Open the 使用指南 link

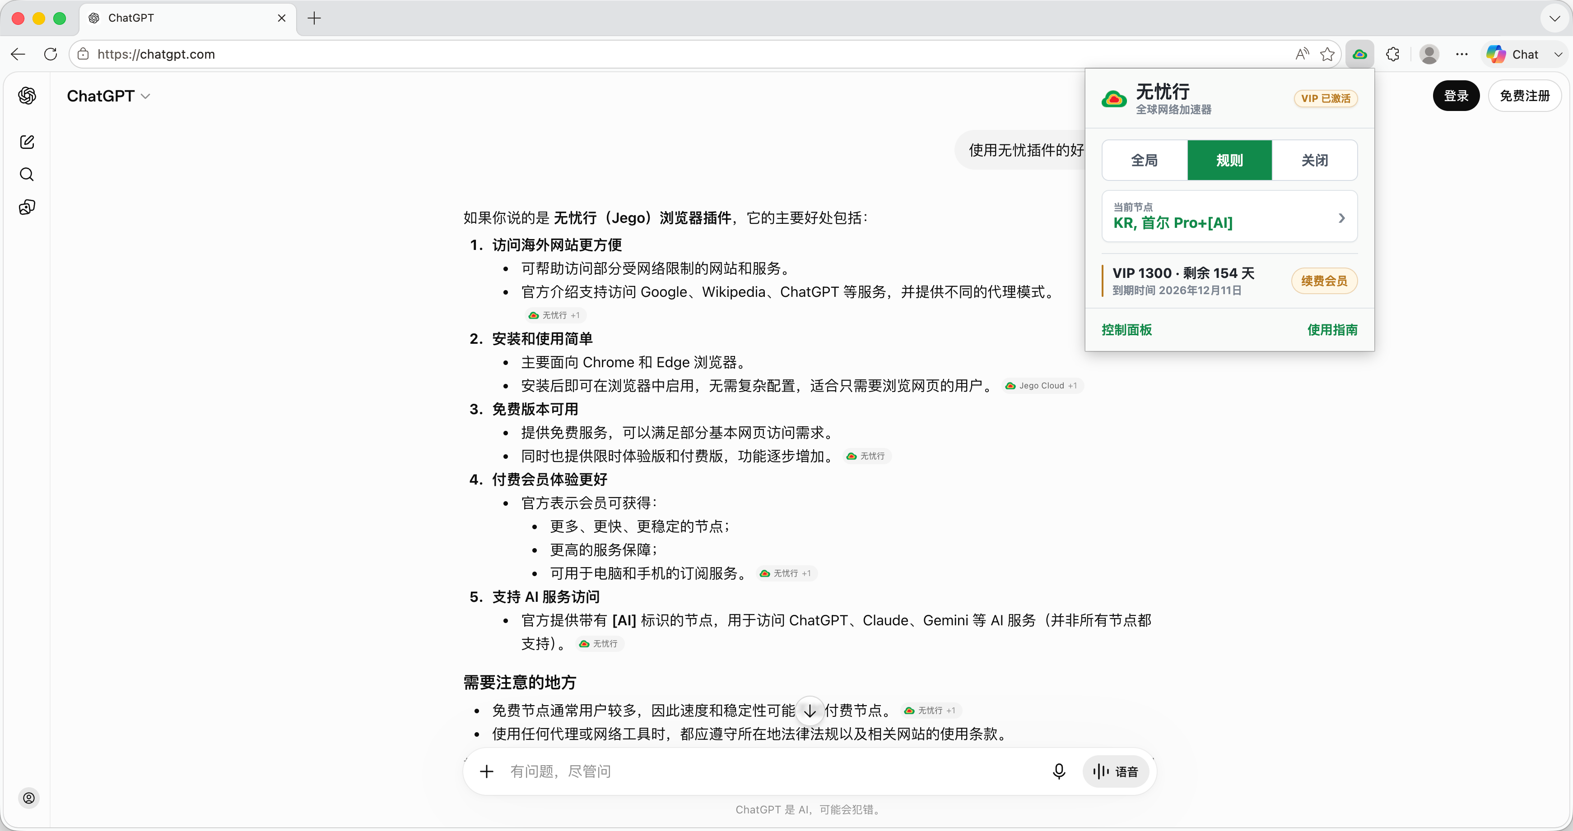[x=1332, y=330]
